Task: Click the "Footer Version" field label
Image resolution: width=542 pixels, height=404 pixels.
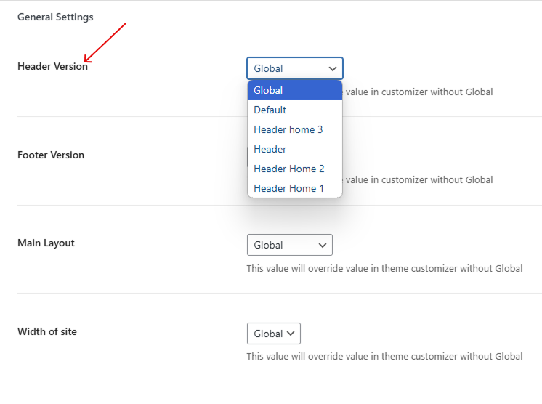Action: pos(51,155)
